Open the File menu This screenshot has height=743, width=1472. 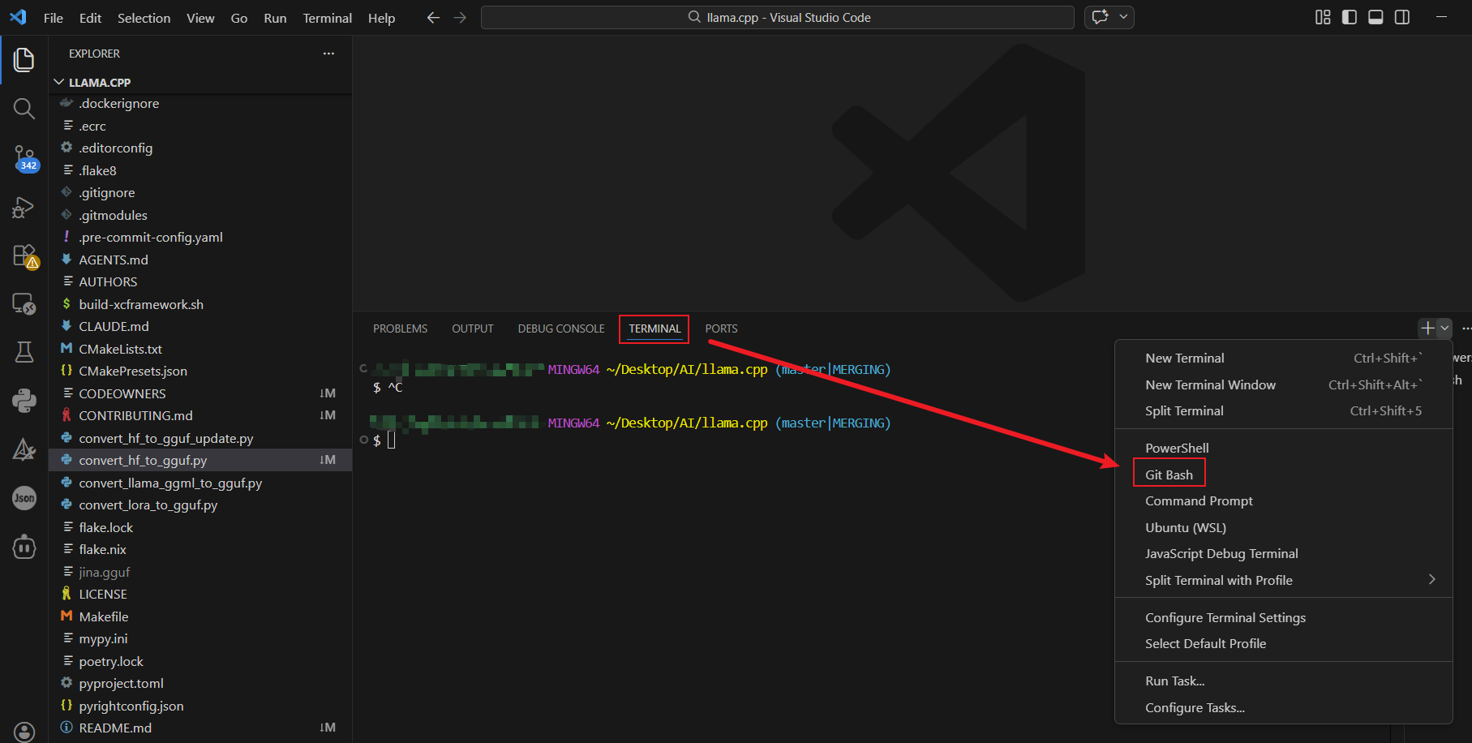coord(53,18)
